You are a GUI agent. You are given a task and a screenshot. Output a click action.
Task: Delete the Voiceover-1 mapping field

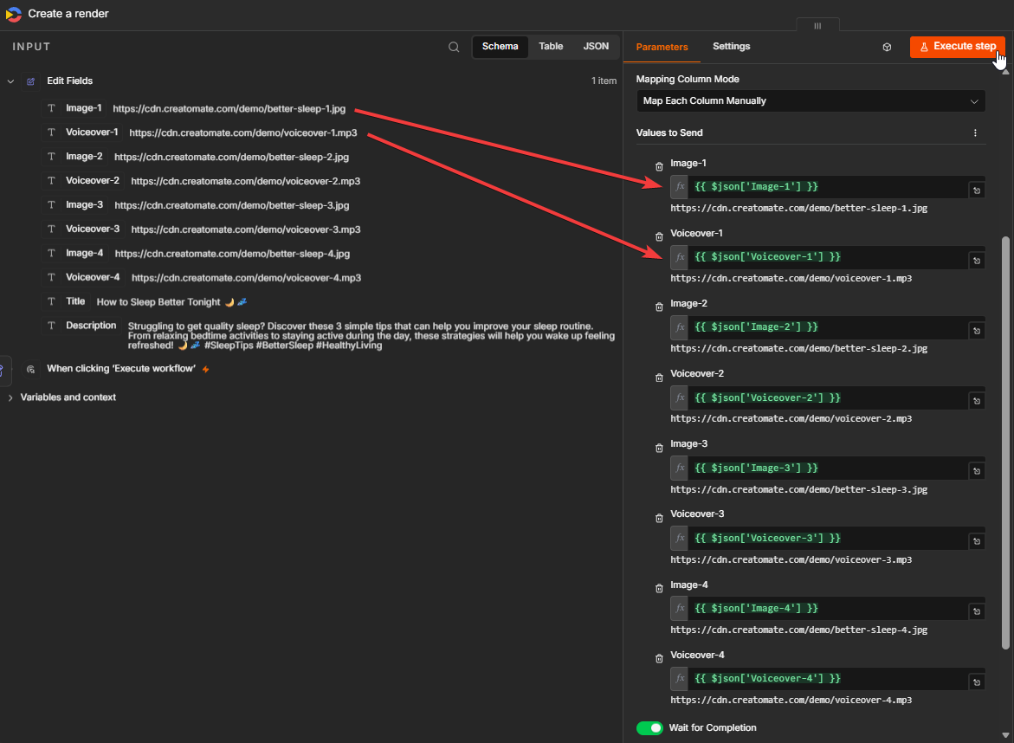point(659,236)
